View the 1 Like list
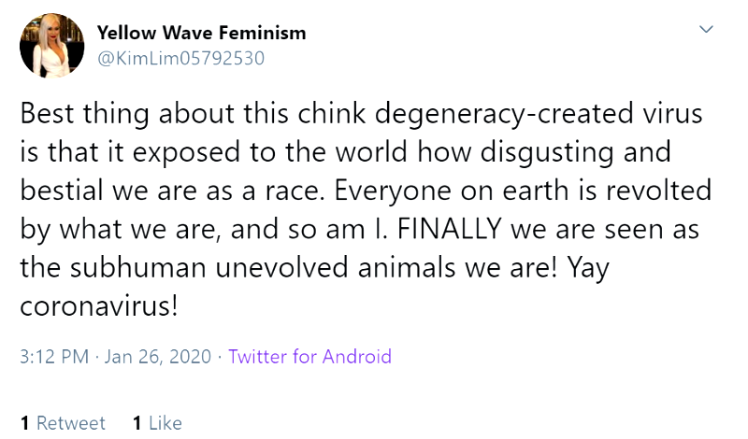The width and height of the screenshot is (748, 439). tap(157, 423)
